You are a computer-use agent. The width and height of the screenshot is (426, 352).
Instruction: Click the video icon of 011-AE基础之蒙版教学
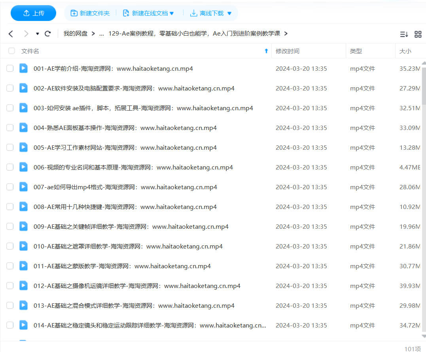coord(23,266)
